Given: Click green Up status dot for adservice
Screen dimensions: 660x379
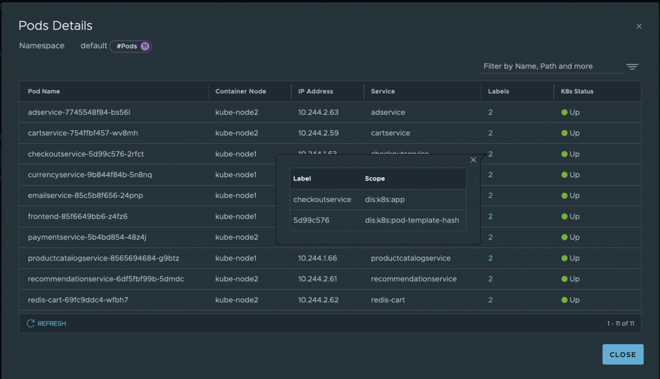Looking at the screenshot, I should point(564,112).
